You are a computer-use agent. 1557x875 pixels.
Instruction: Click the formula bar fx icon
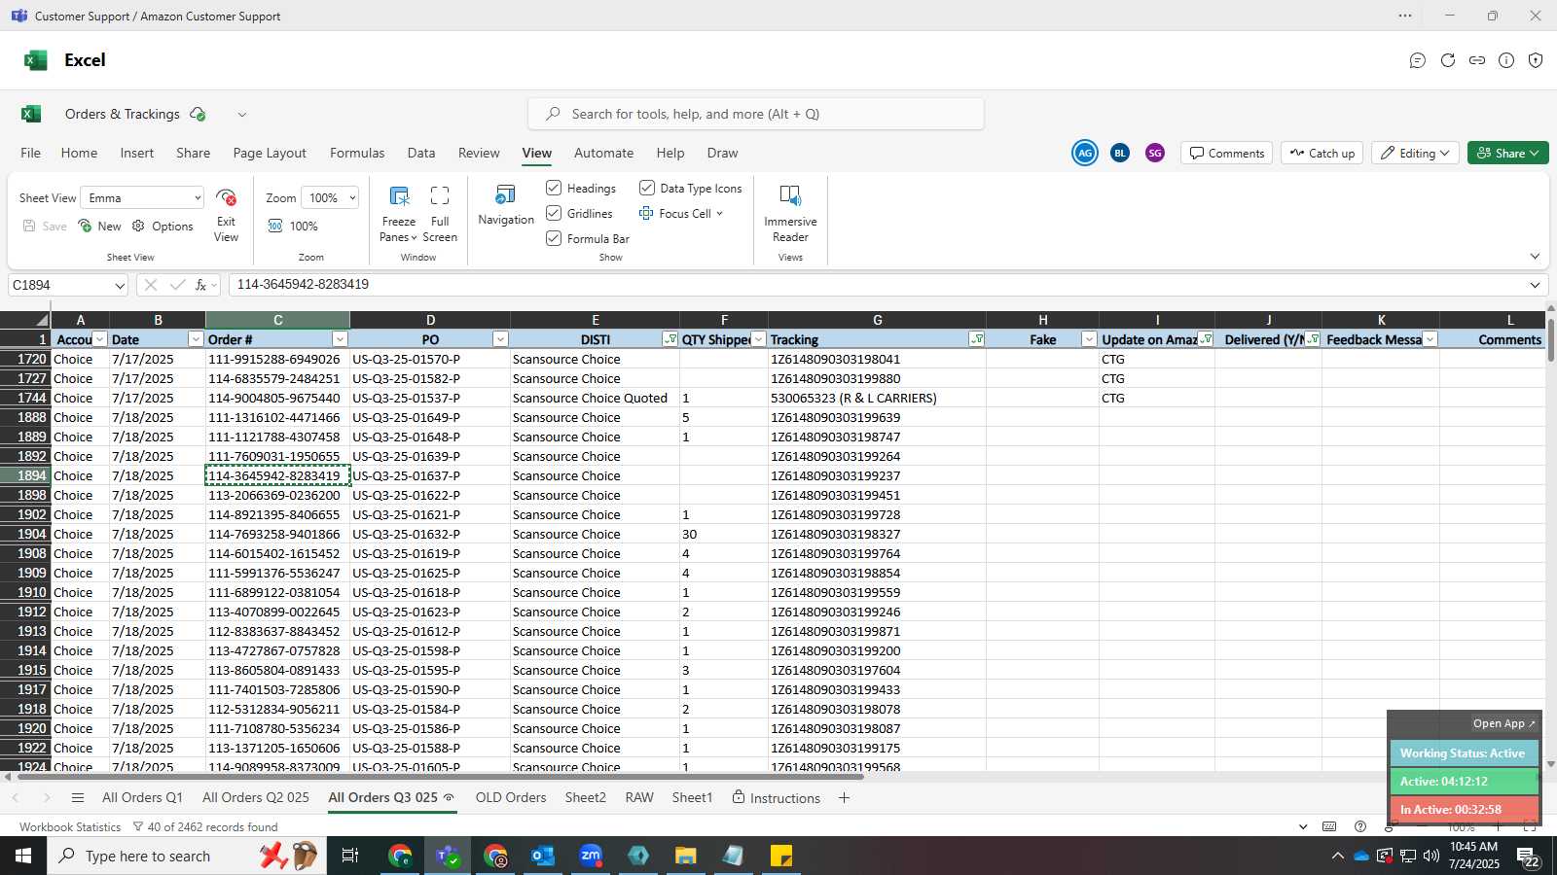pos(201,285)
